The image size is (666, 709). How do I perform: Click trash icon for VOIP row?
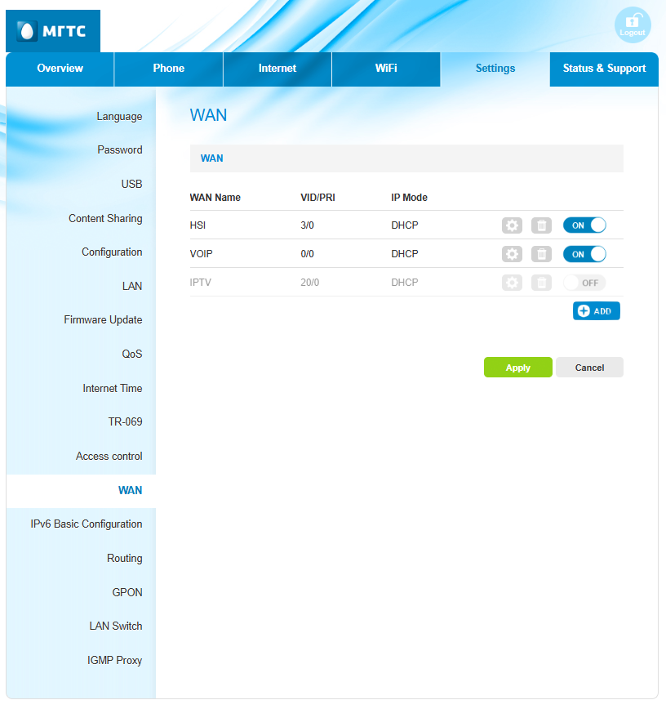tap(541, 254)
